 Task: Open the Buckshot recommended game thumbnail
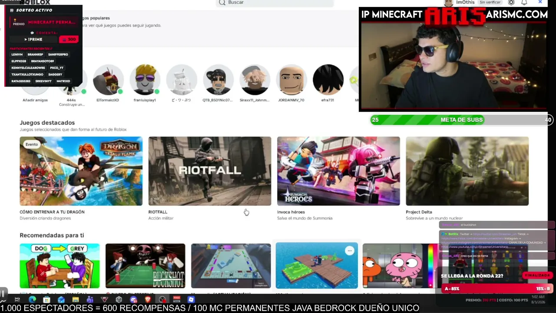point(145,266)
